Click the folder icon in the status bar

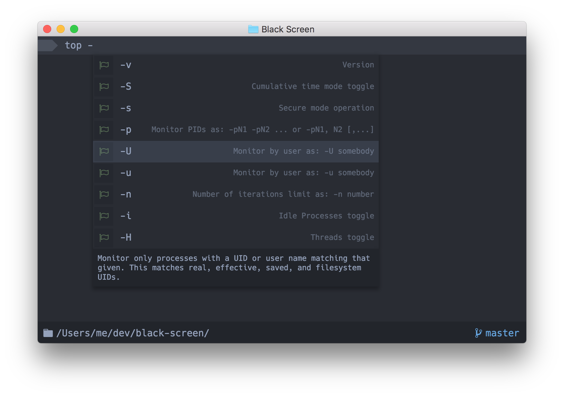click(x=48, y=333)
